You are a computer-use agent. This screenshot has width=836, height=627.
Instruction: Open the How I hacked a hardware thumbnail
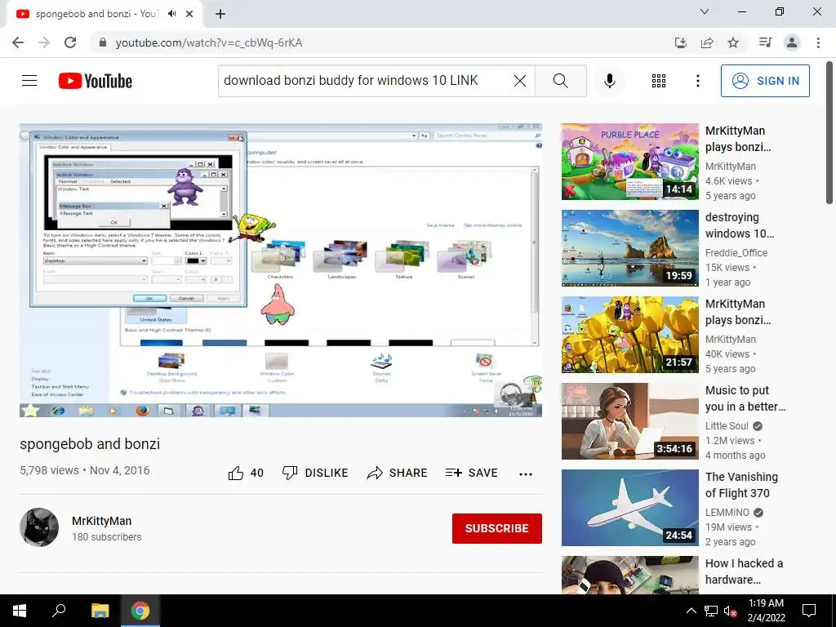[x=629, y=576]
